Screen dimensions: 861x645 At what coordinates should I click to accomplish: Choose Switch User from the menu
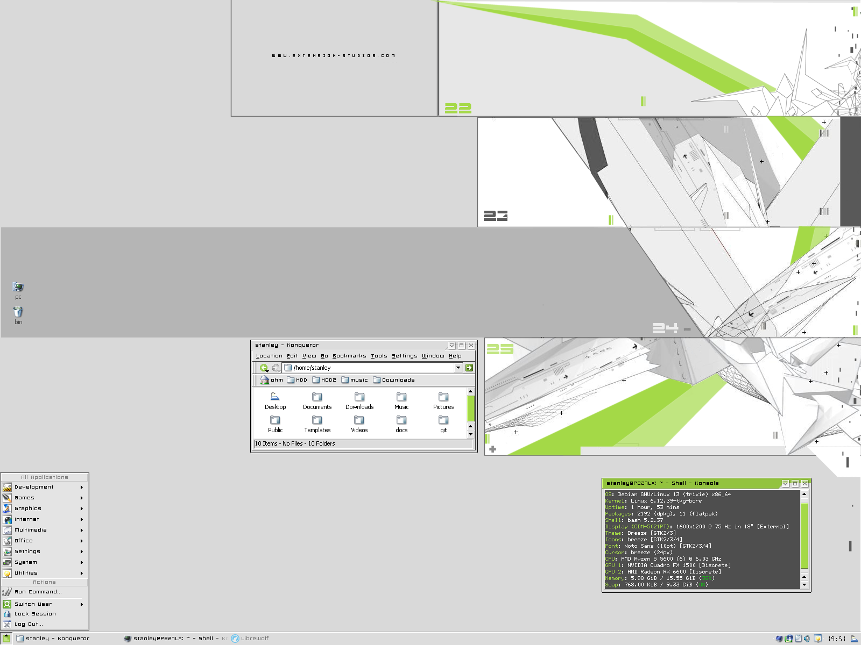pyautogui.click(x=45, y=604)
